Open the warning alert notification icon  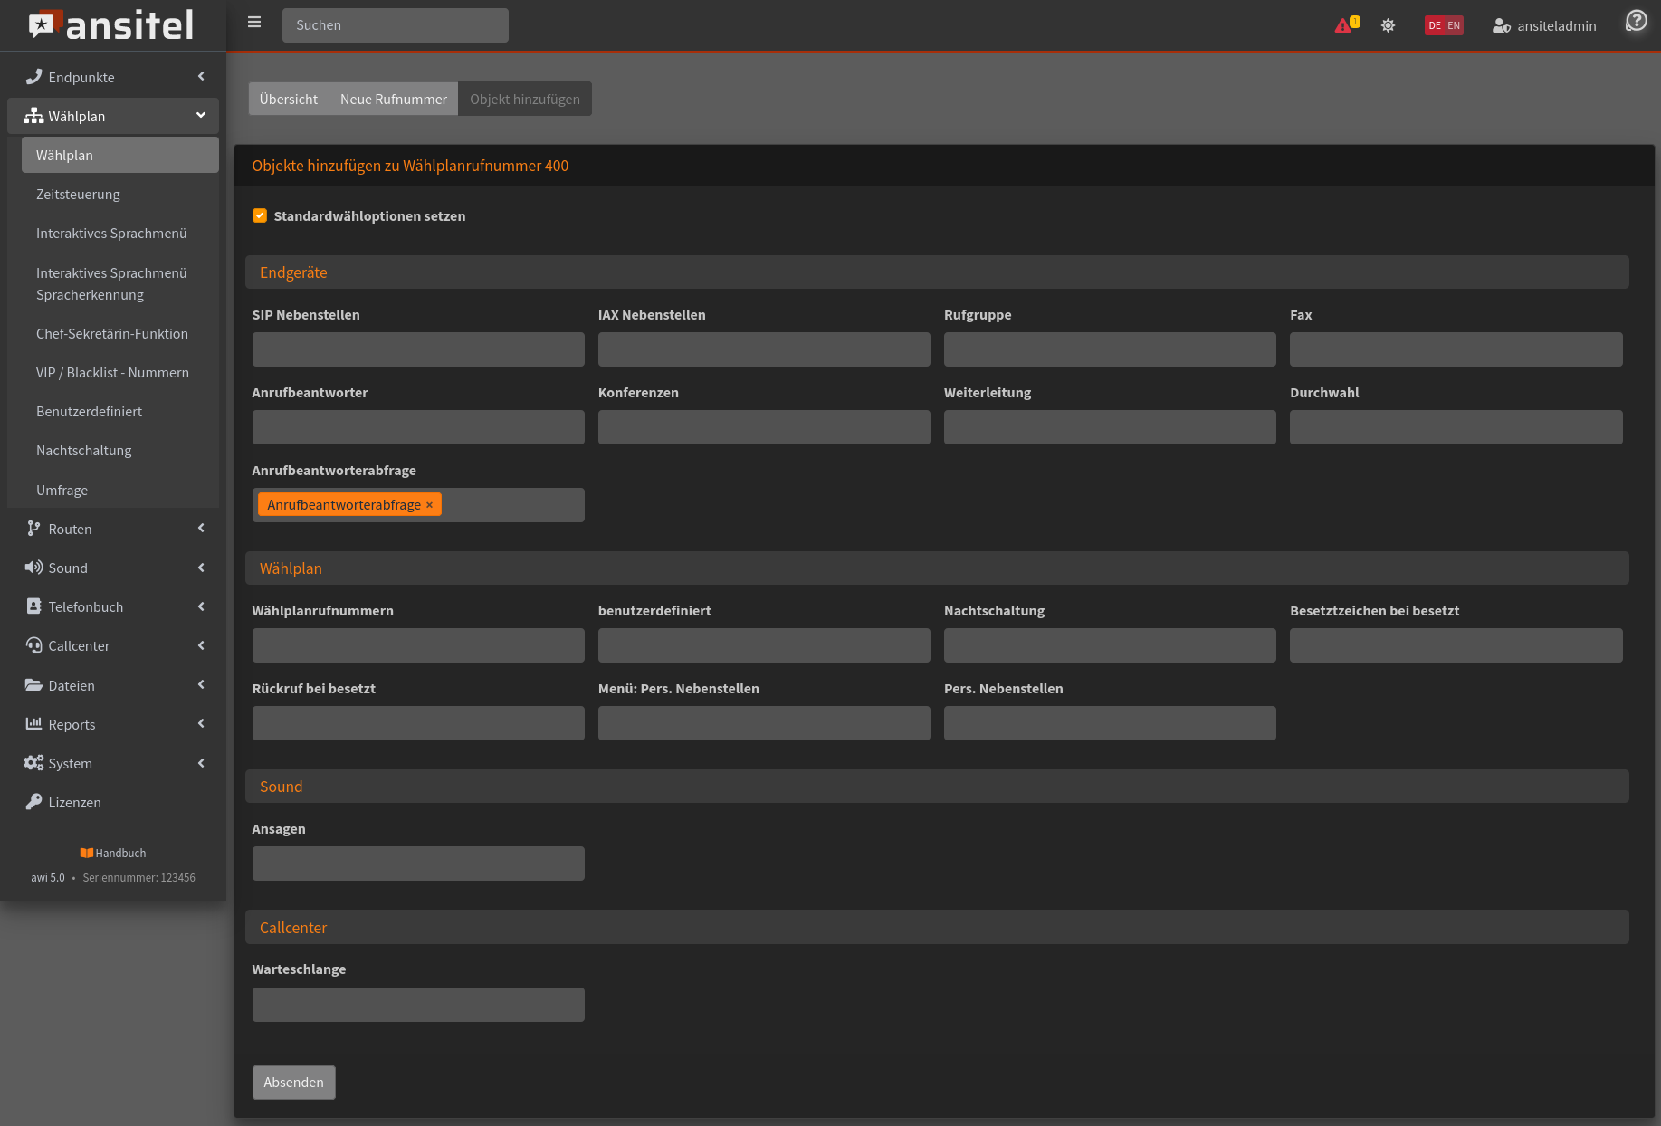pos(1343,25)
